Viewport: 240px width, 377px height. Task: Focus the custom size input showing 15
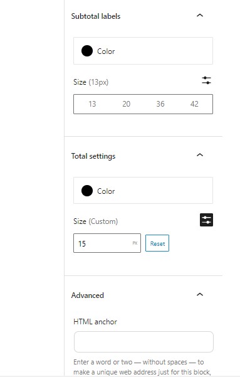click(x=103, y=243)
